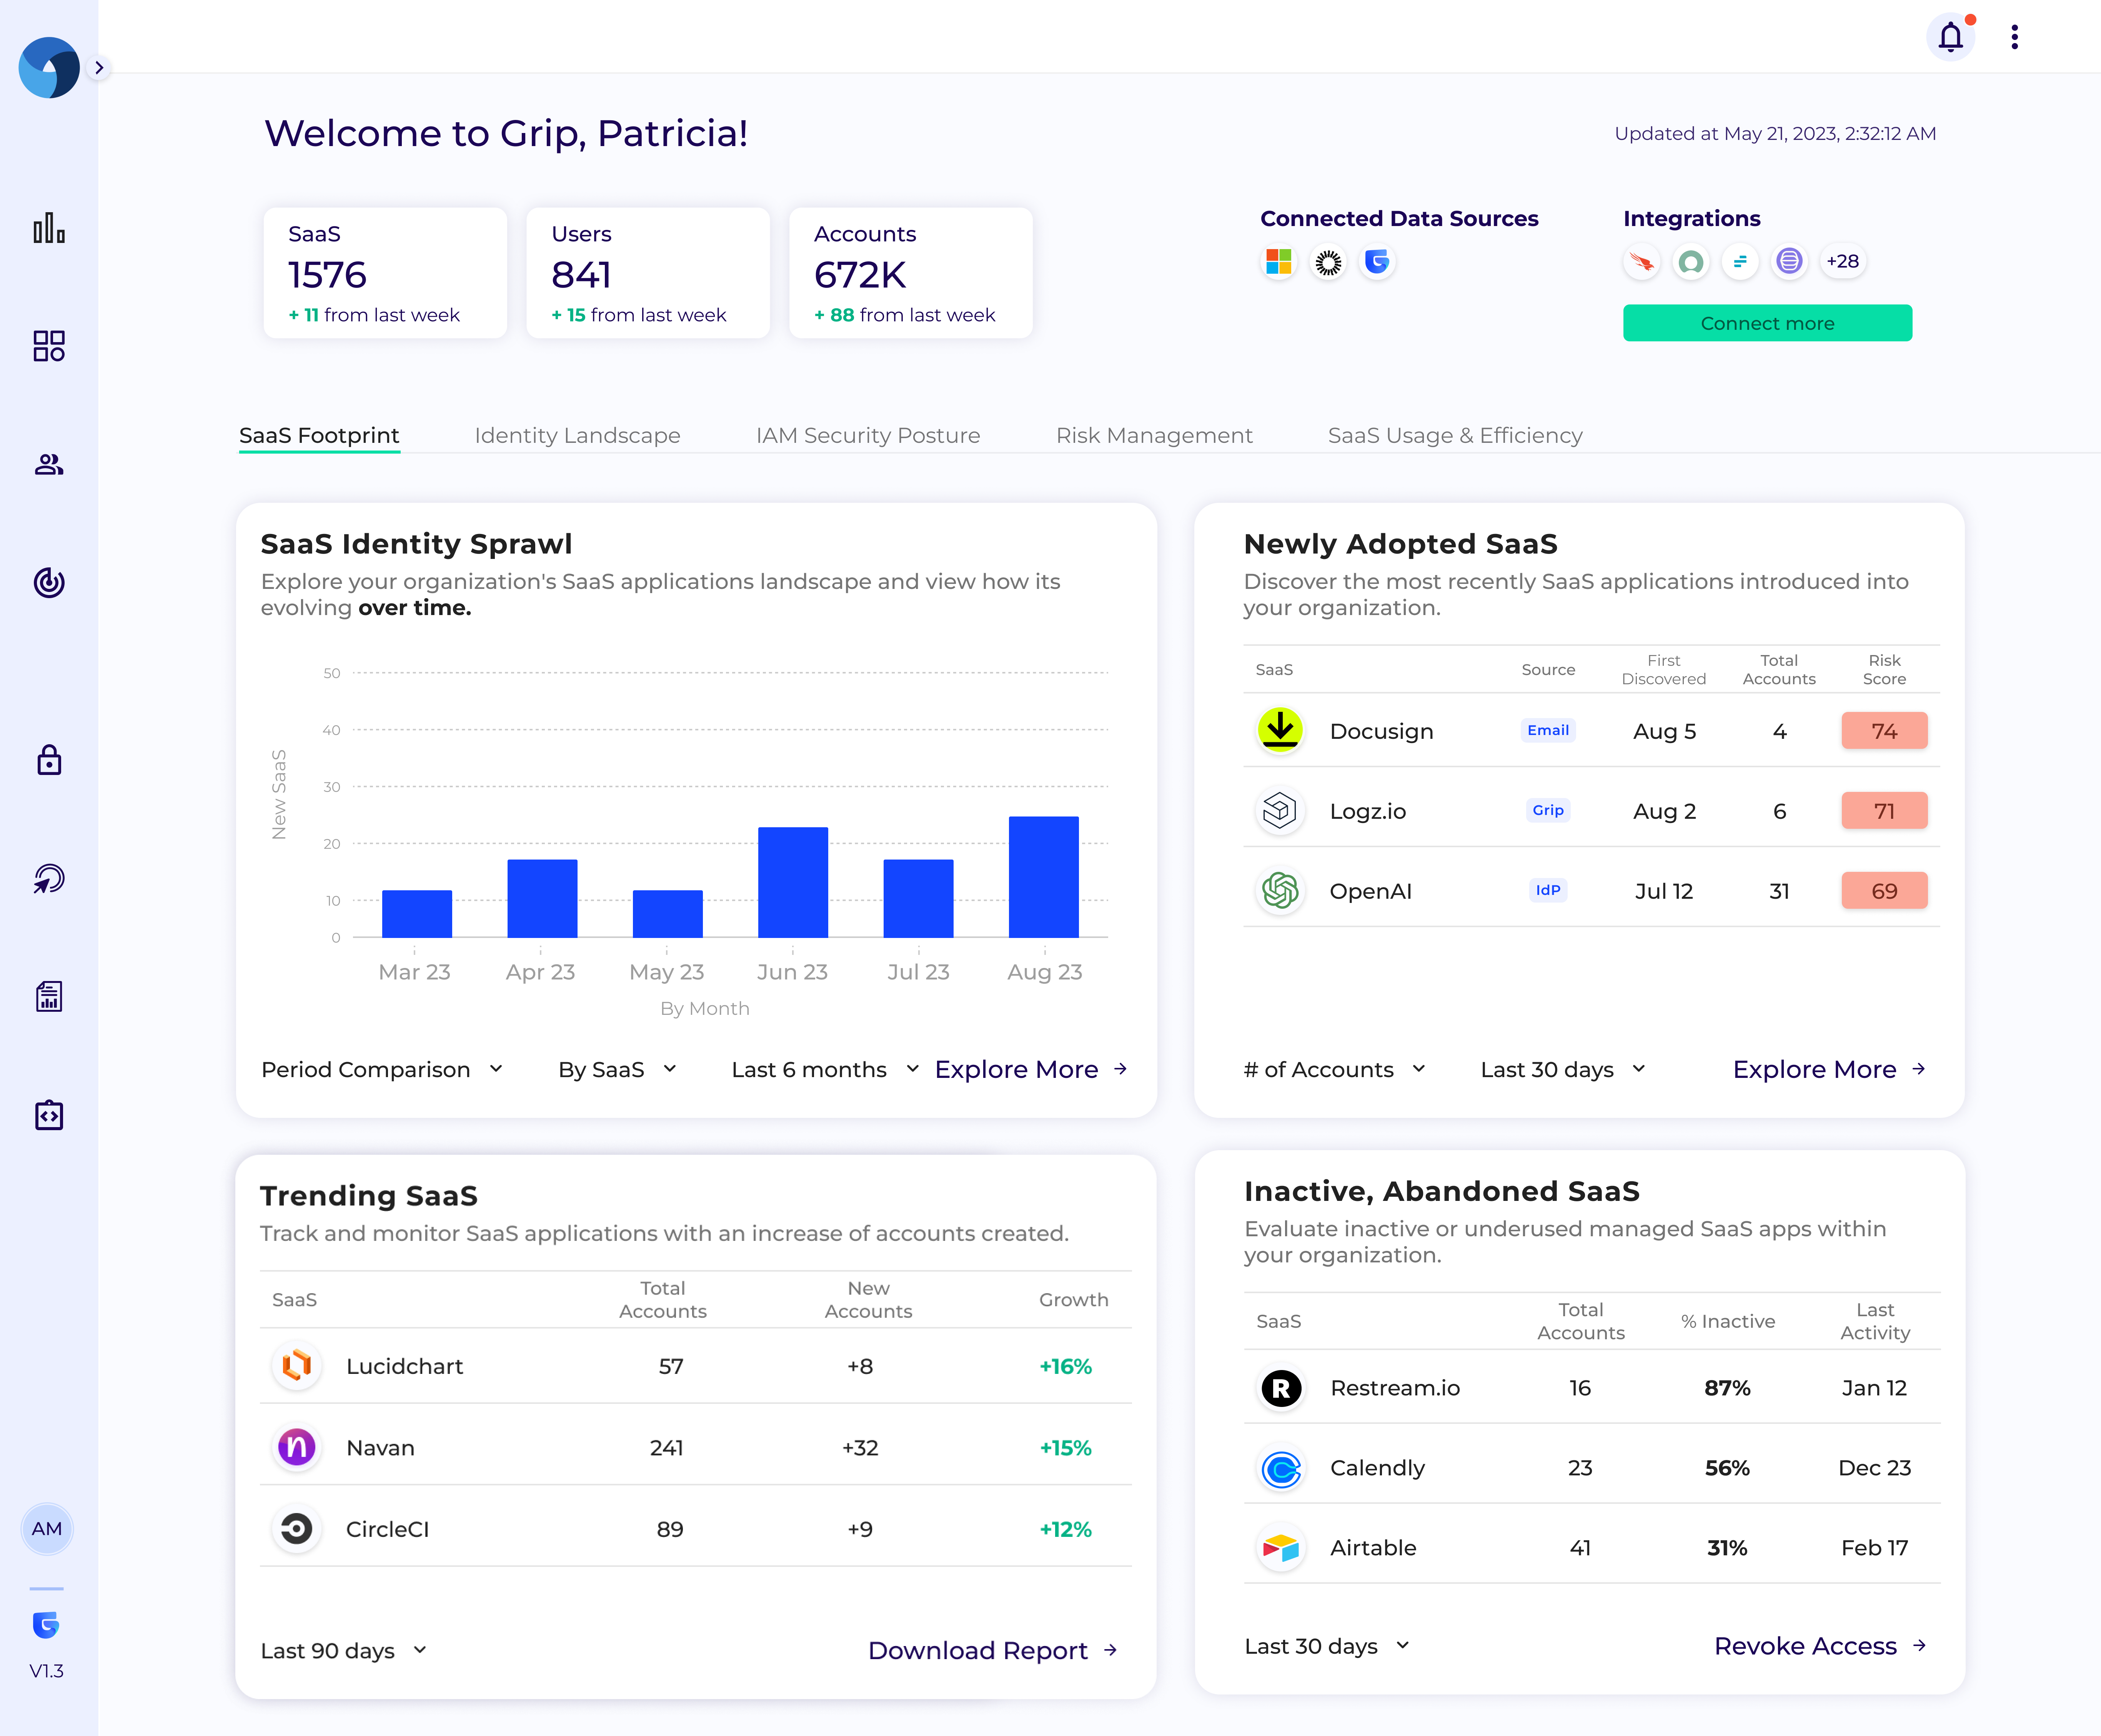
Task: Click the Navan app icon
Action: click(296, 1447)
